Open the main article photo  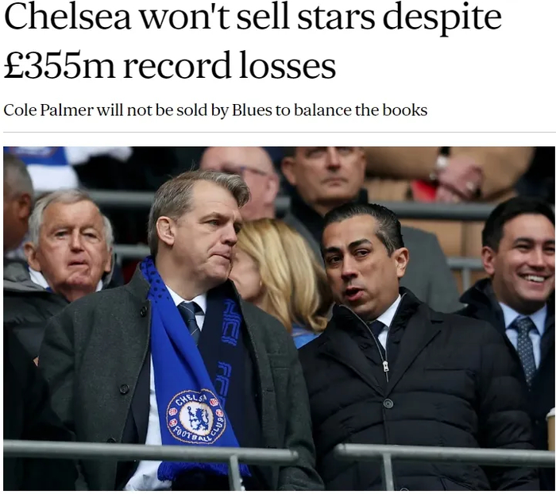point(279,318)
